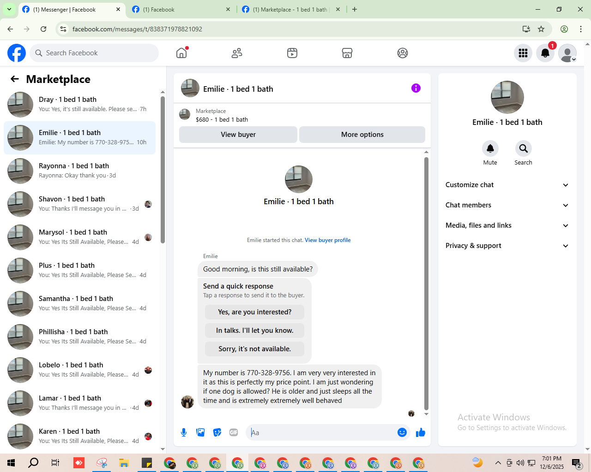The width and height of the screenshot is (591, 472).
Task: Open Windows Task View
Action: (x=55, y=463)
